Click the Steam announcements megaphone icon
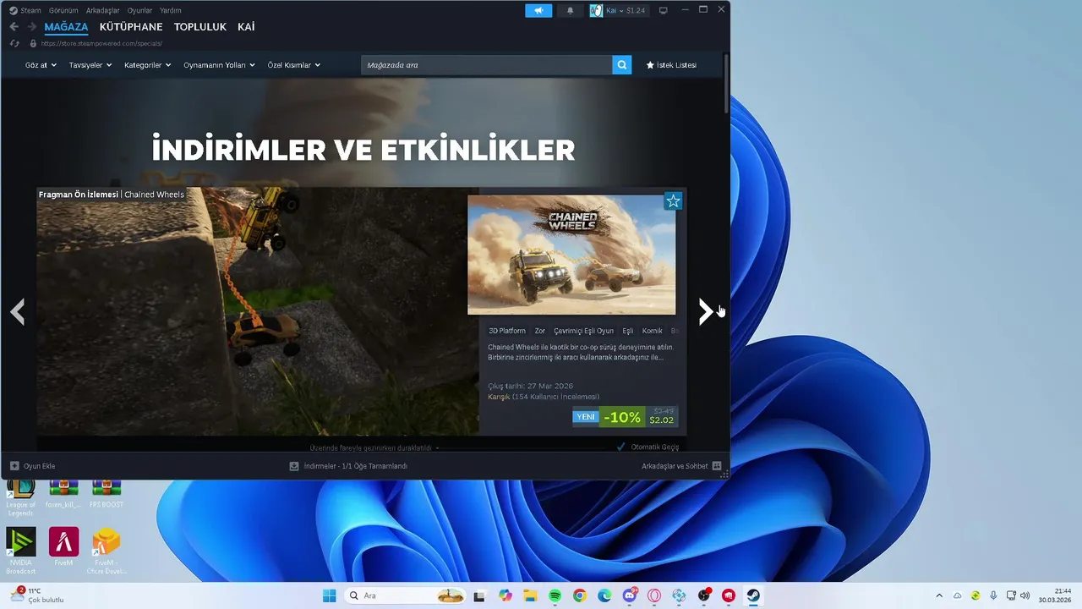Image resolution: width=1082 pixels, height=609 pixels. 538,10
